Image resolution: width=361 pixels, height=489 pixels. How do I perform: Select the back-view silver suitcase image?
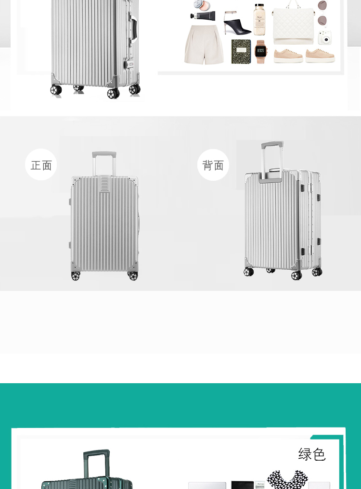283,211
